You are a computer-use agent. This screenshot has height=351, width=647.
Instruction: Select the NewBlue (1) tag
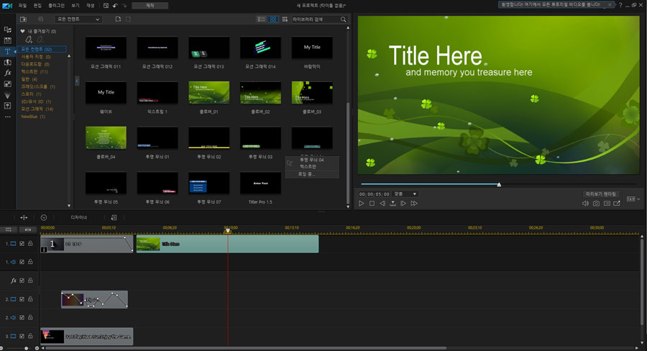33,117
